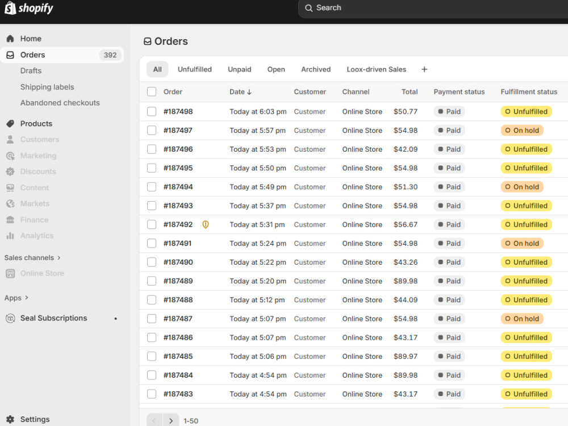
Task: Click the $89.97 total of #187485
Action: pyautogui.click(x=406, y=357)
